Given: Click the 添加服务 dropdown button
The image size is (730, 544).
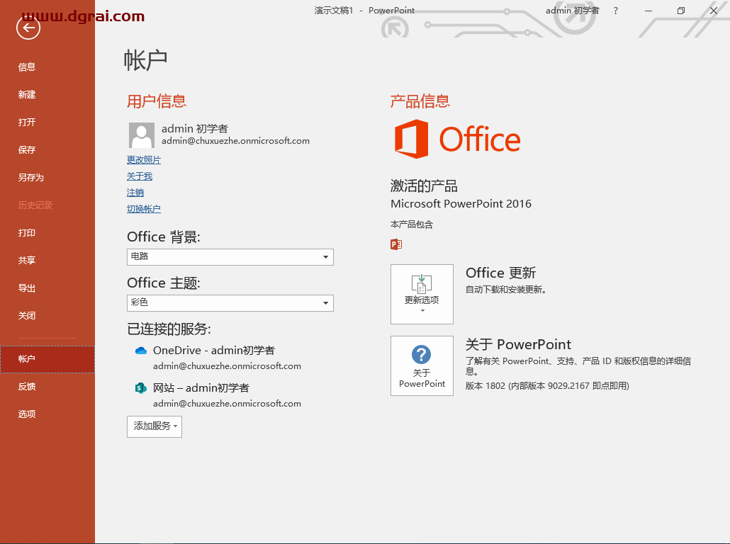Looking at the screenshot, I should coord(155,426).
